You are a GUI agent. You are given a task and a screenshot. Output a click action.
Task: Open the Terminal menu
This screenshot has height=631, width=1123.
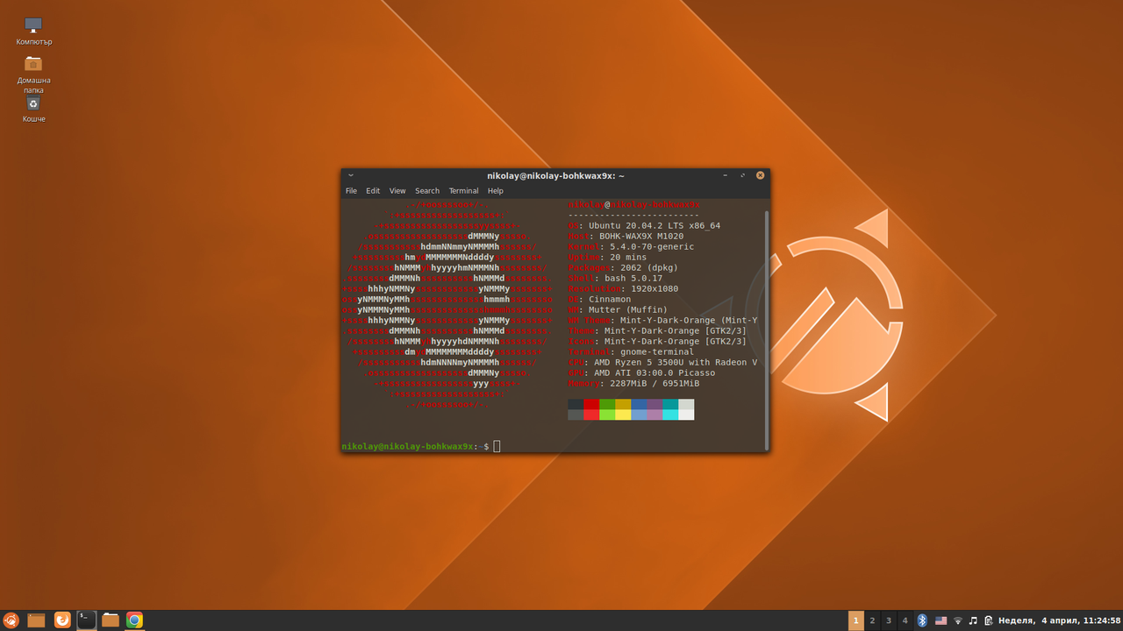(463, 190)
